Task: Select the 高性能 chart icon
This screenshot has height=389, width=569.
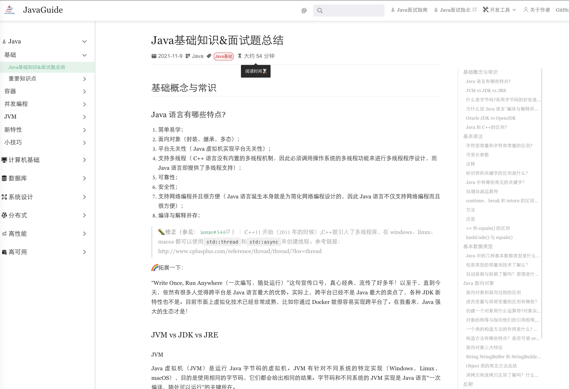Action: 4,233
